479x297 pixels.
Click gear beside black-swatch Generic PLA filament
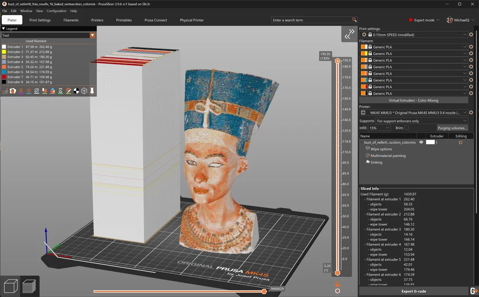(x=471, y=94)
